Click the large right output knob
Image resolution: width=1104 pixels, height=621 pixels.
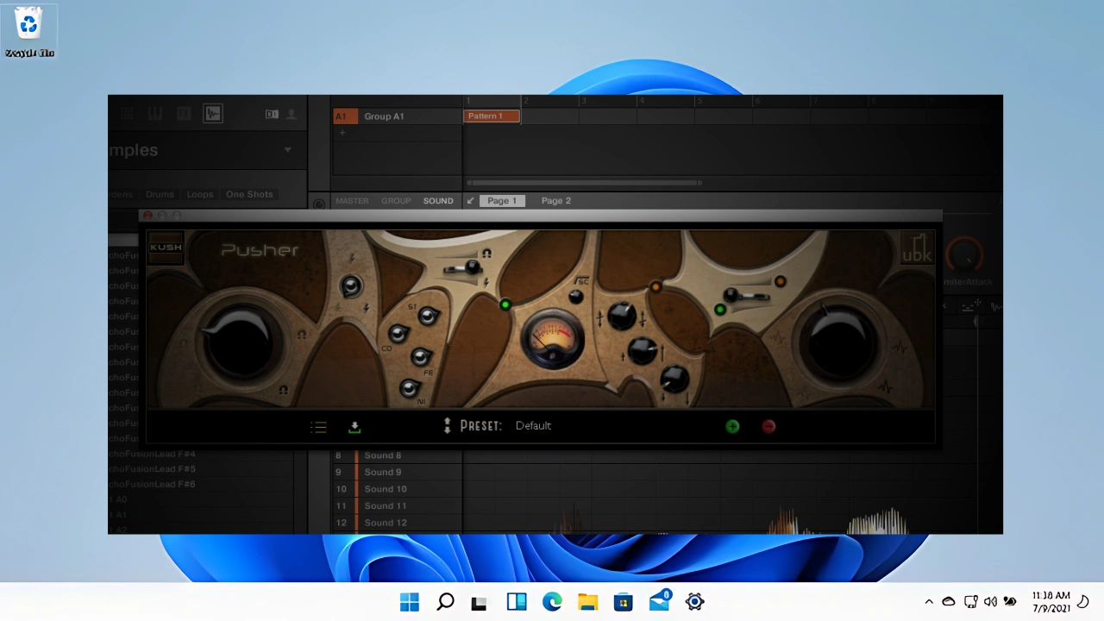(x=837, y=340)
